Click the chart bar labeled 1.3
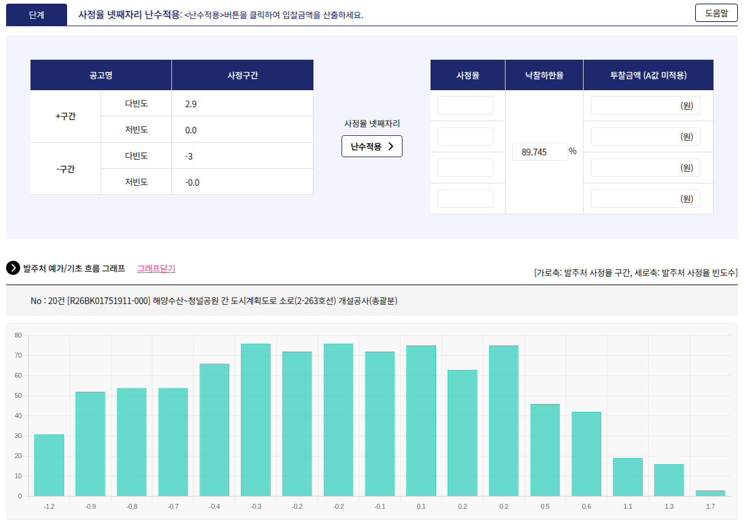This screenshot has width=744, height=524. point(669,480)
